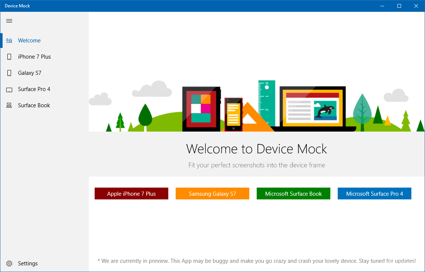Click the "We are currently in preview" notice
The image size is (425, 272).
tap(256, 261)
